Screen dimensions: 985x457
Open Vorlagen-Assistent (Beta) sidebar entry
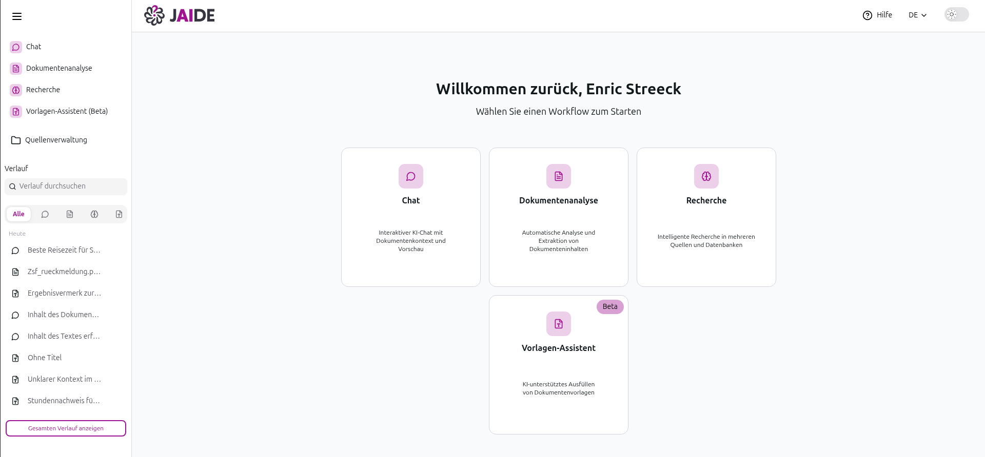(66, 111)
